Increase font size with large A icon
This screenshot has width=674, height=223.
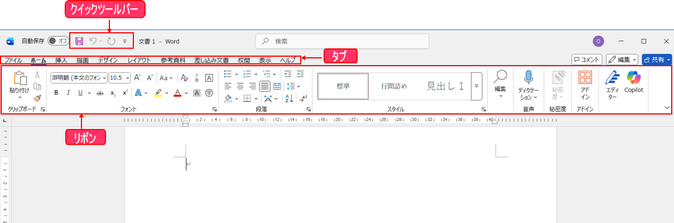click(x=138, y=78)
